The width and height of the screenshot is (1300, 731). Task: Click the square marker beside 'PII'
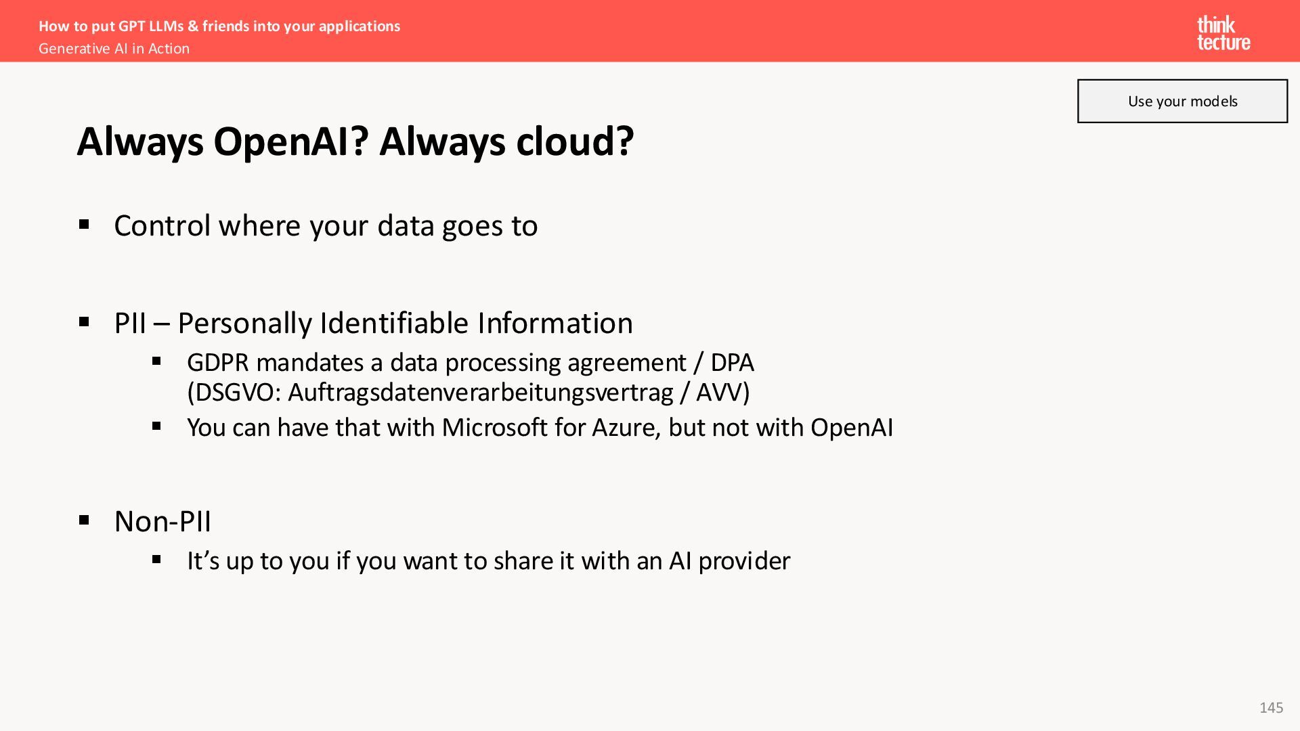pos(84,322)
